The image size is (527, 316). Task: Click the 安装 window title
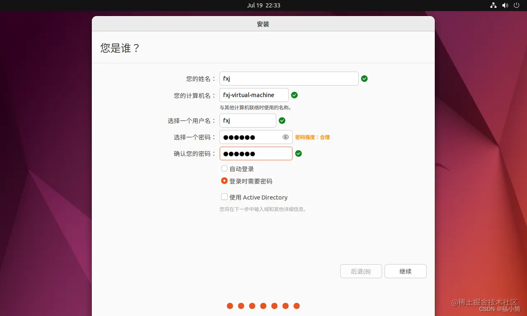263,24
